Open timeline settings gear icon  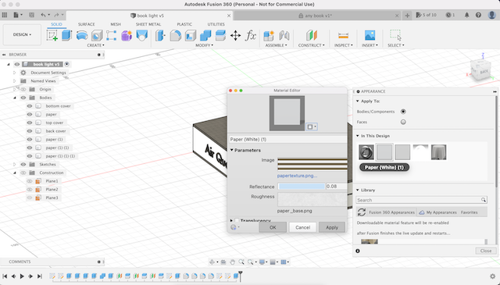[492, 276]
